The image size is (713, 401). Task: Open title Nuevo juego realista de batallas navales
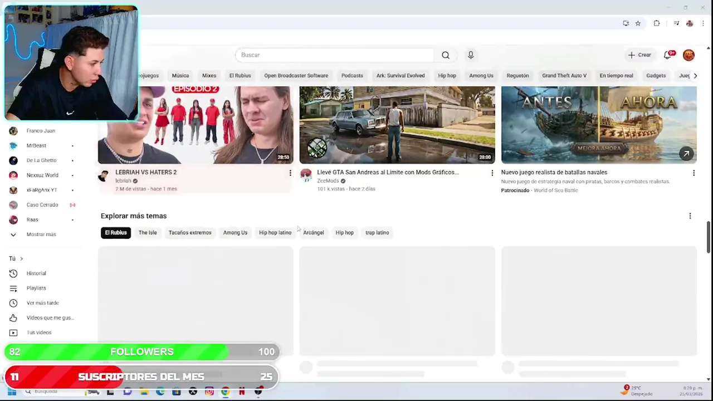[554, 173]
